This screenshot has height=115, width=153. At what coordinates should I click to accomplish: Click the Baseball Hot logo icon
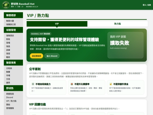coord(6,5)
